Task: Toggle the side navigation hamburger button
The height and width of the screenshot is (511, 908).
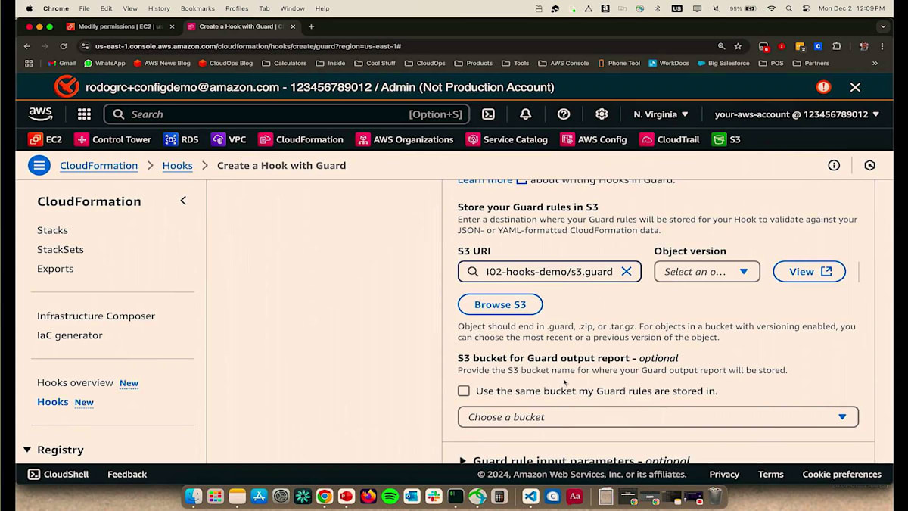Action: 39,165
